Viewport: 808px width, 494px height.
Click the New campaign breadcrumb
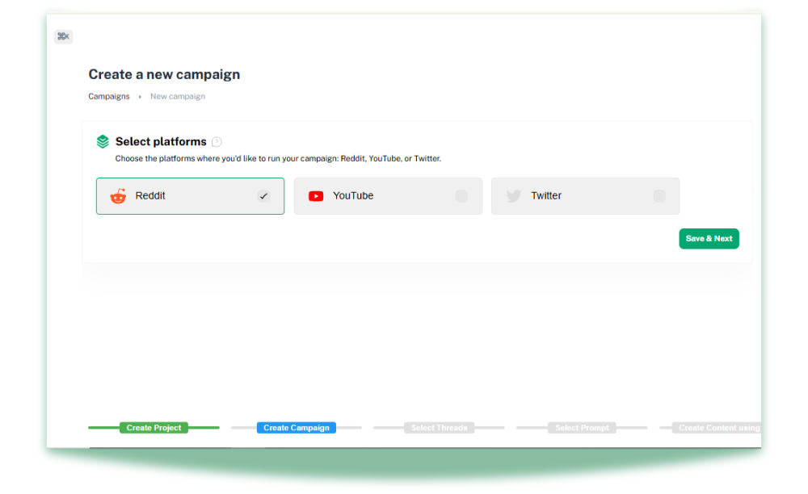pyautogui.click(x=178, y=96)
